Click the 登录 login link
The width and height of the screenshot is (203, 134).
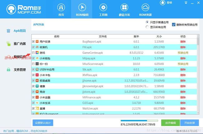(169, 2)
